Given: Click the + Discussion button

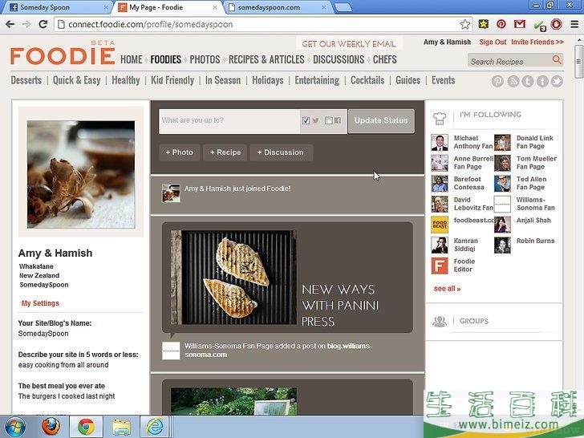Looking at the screenshot, I should pyautogui.click(x=281, y=152).
